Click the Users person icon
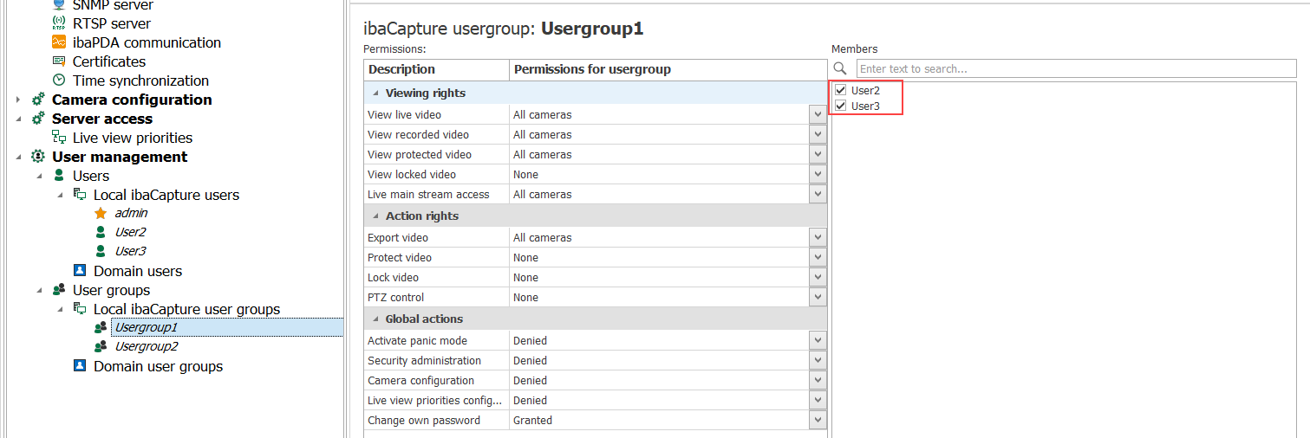 pyautogui.click(x=59, y=176)
